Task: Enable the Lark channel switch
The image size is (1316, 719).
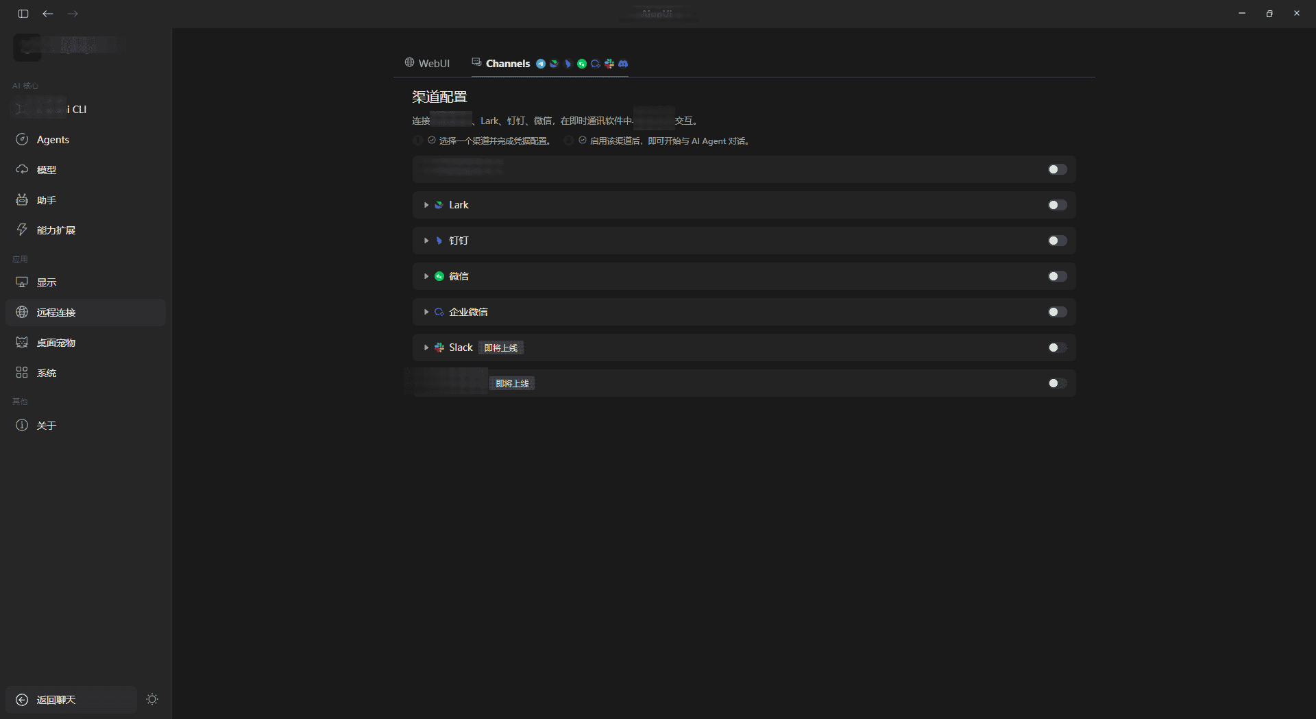Action: [x=1058, y=205]
